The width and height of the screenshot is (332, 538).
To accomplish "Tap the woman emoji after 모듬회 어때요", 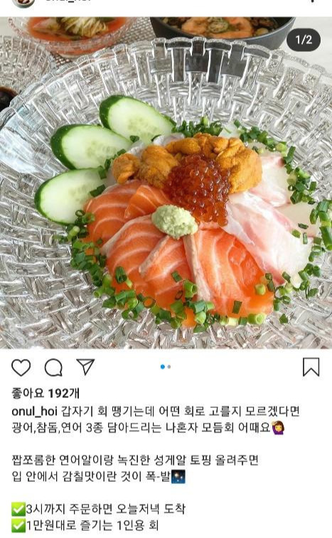I will click(x=278, y=428).
